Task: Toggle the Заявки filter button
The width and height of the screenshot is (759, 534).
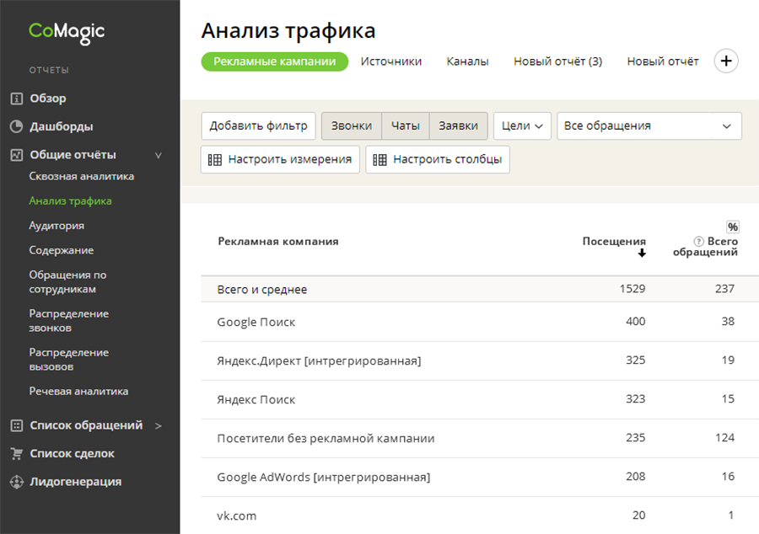Action: (458, 126)
